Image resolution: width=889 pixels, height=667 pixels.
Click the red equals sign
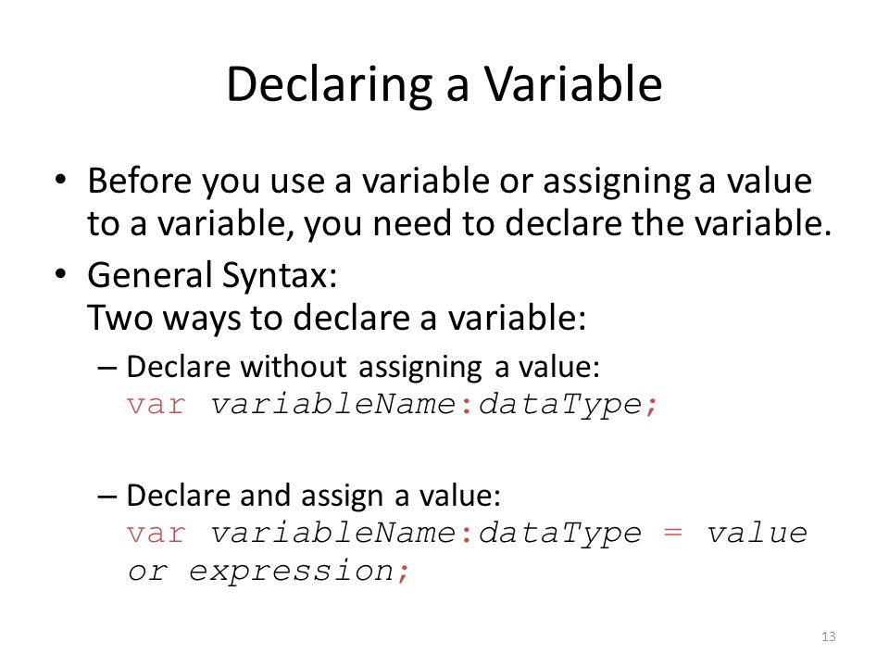[x=672, y=534]
